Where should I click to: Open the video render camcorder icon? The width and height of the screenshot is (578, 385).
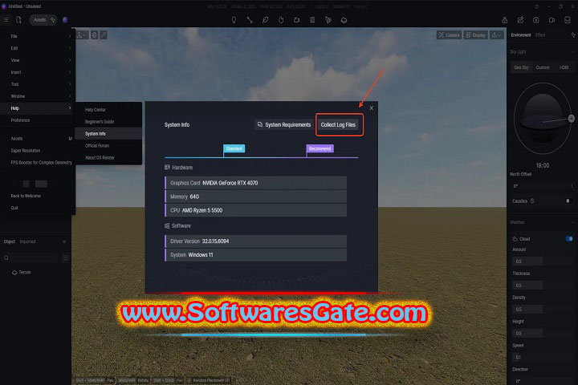point(552,20)
